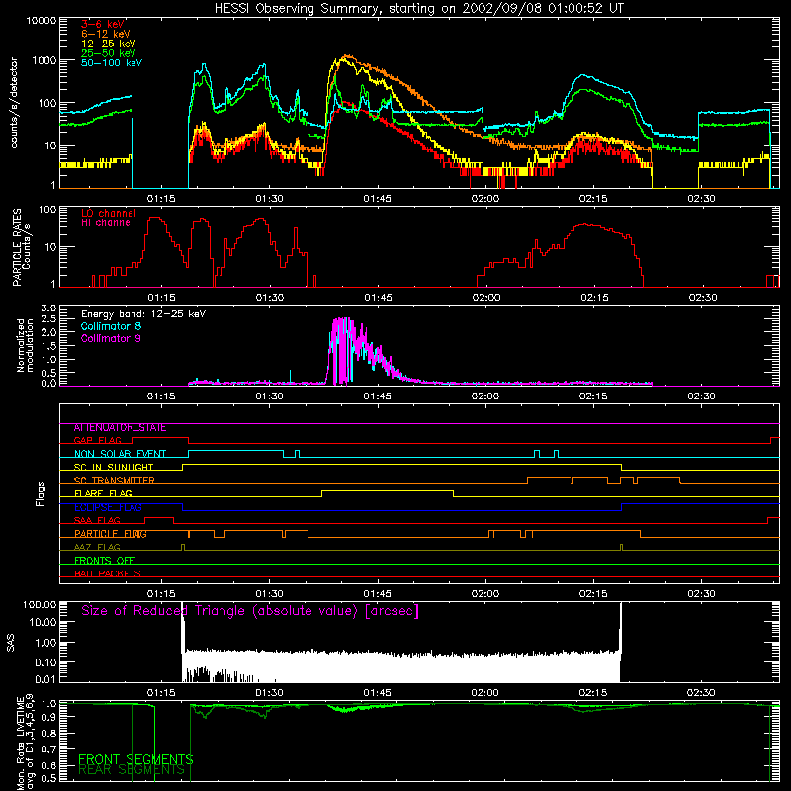
Task: Click the FLARE_FLAG label
Action: (x=103, y=493)
